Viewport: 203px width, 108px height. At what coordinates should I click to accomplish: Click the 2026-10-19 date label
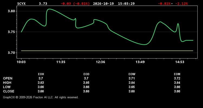click(x=103, y=4)
